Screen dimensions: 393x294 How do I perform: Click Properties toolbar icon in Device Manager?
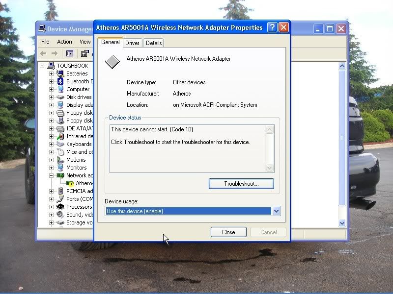84,53
